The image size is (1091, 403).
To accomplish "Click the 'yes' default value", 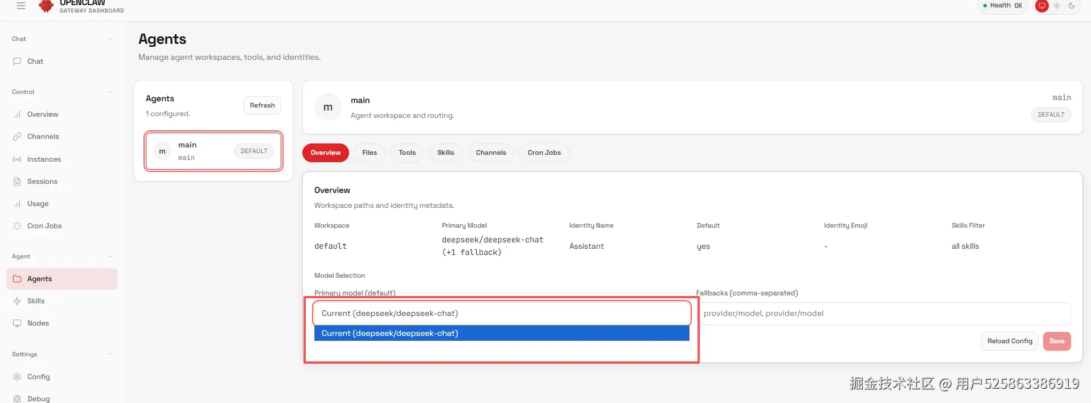I will tap(703, 246).
